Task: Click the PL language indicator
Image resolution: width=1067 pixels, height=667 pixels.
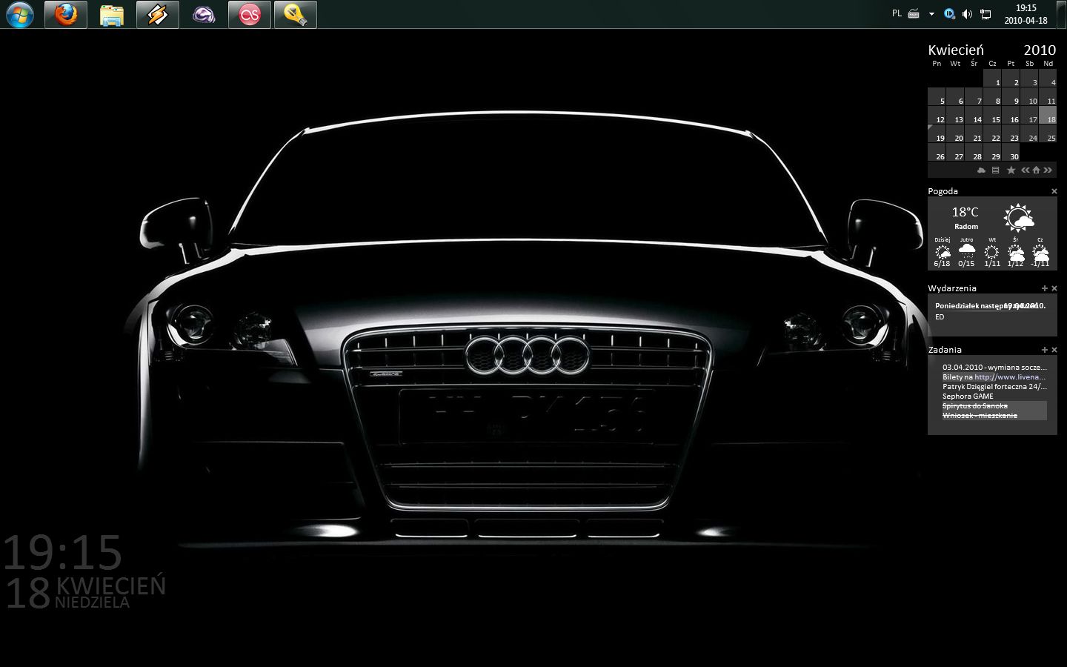Action: (x=897, y=13)
